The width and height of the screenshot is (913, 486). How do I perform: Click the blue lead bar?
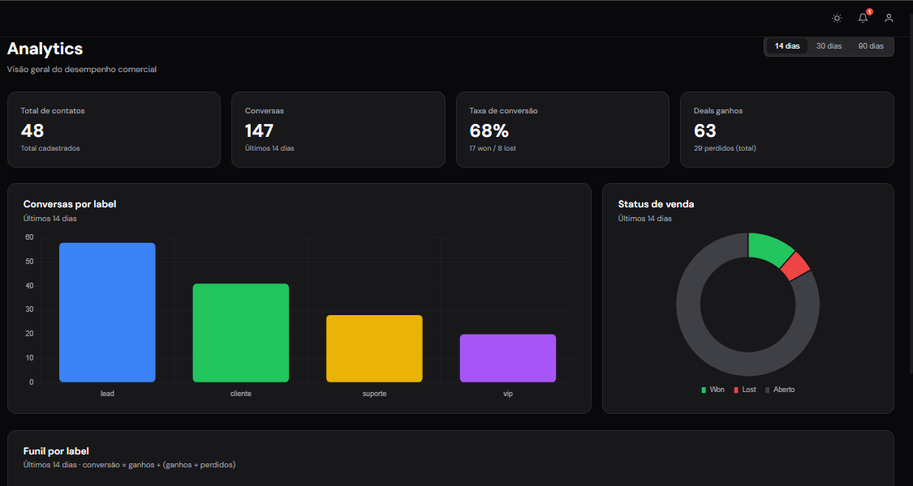(x=107, y=312)
